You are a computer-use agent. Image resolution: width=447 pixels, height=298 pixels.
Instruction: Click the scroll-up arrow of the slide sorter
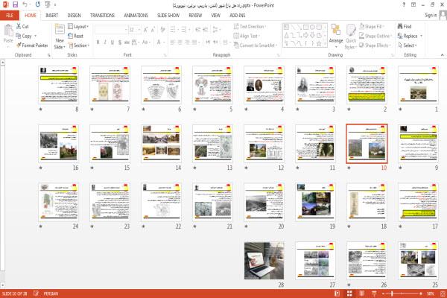[x=2, y=62]
